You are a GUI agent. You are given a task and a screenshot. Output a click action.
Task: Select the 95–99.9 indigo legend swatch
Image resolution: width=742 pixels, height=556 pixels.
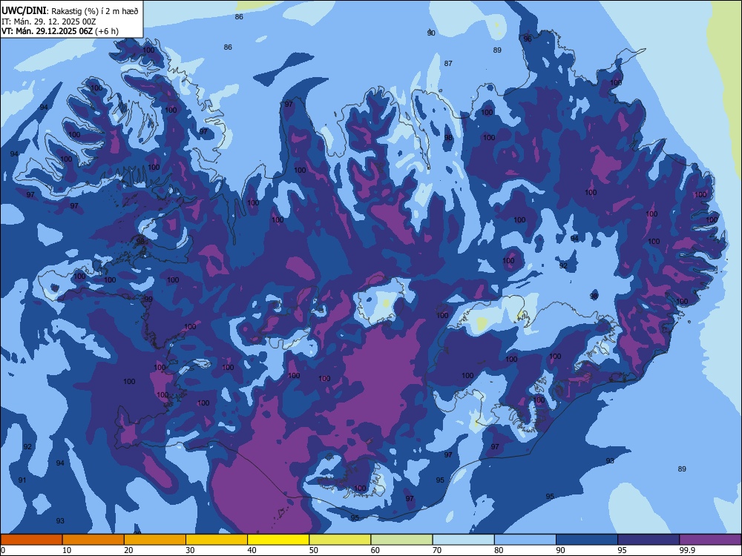pos(649,540)
